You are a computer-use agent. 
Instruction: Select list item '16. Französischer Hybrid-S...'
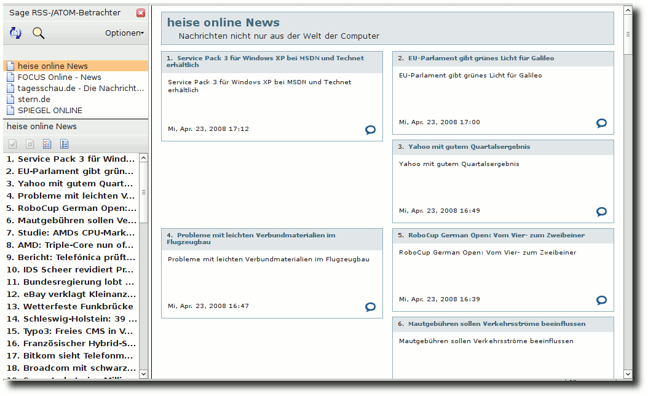pos(71,344)
